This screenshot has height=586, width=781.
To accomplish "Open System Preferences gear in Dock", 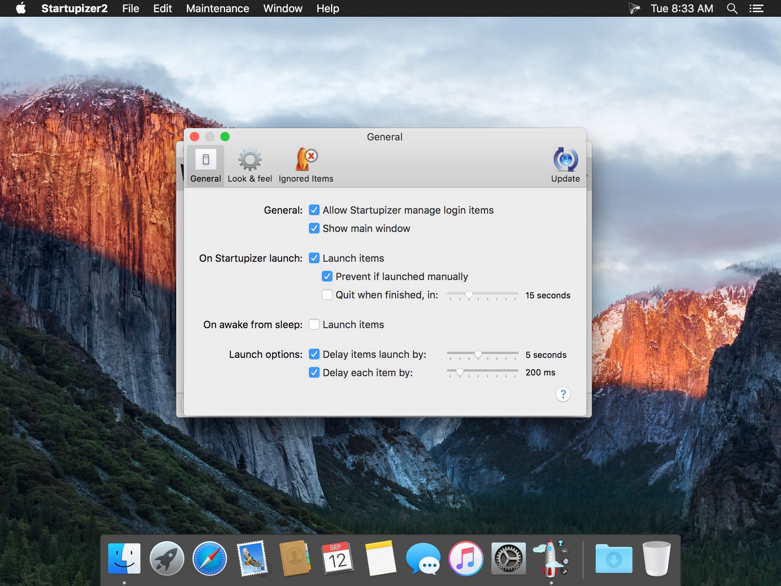I will [508, 558].
